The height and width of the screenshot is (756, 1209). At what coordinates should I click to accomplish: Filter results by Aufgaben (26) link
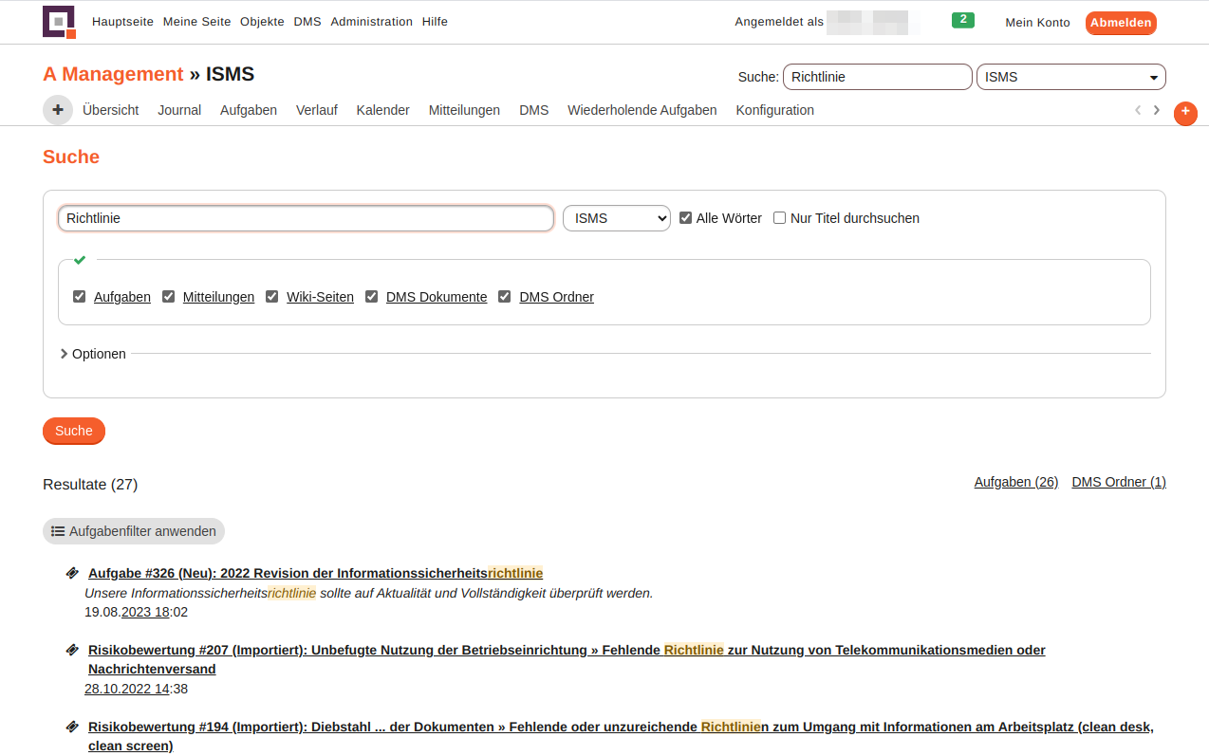(x=1015, y=482)
